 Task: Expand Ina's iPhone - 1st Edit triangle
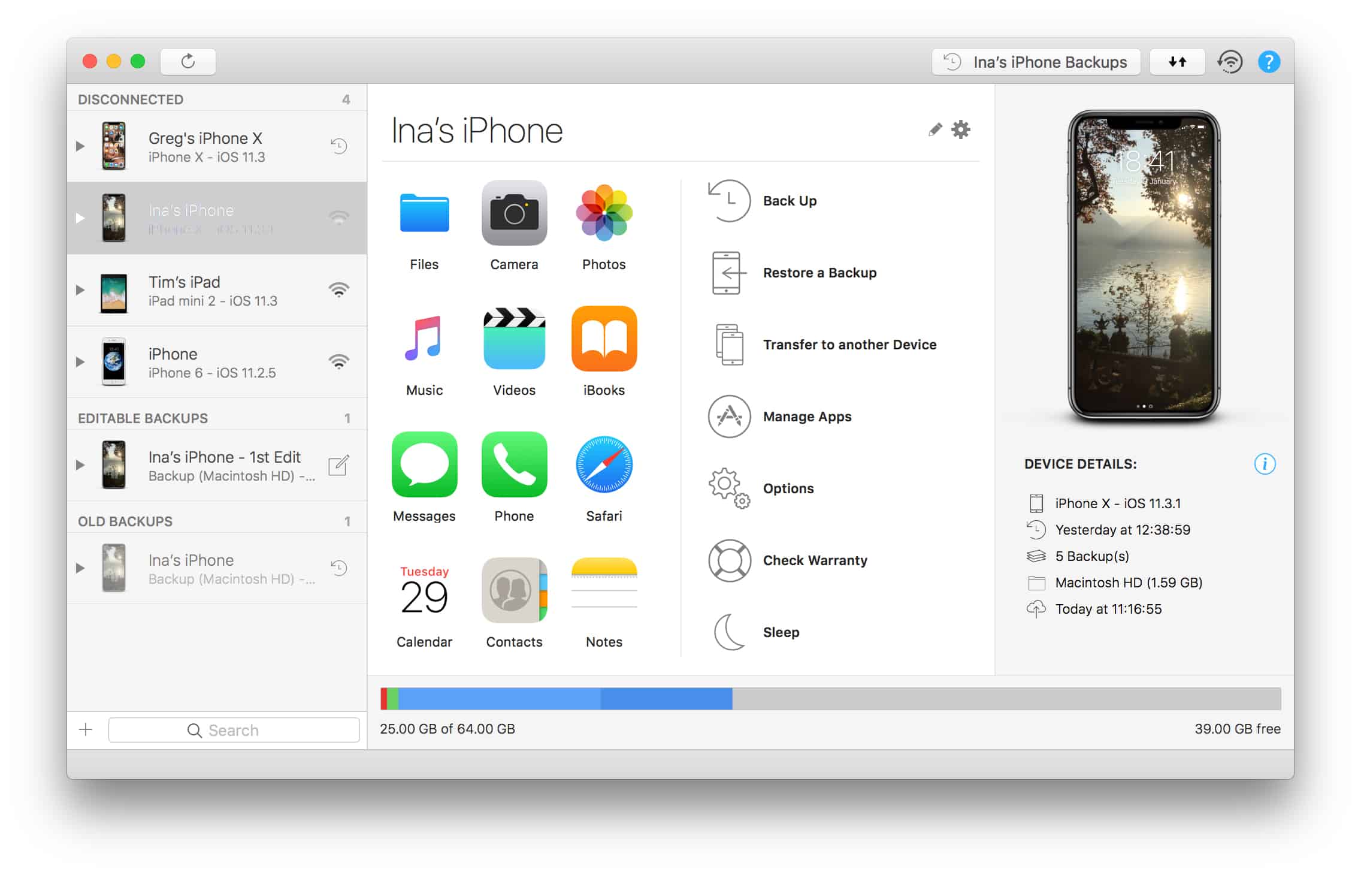[x=80, y=465]
